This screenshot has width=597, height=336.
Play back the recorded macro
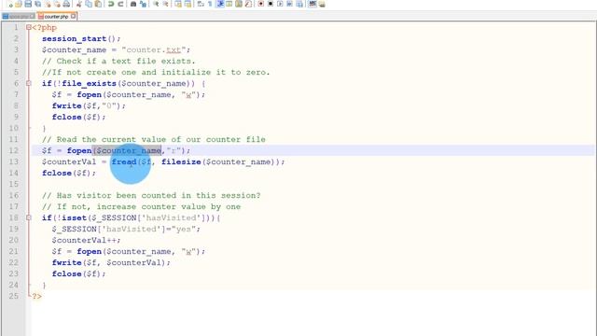(x=280, y=4)
